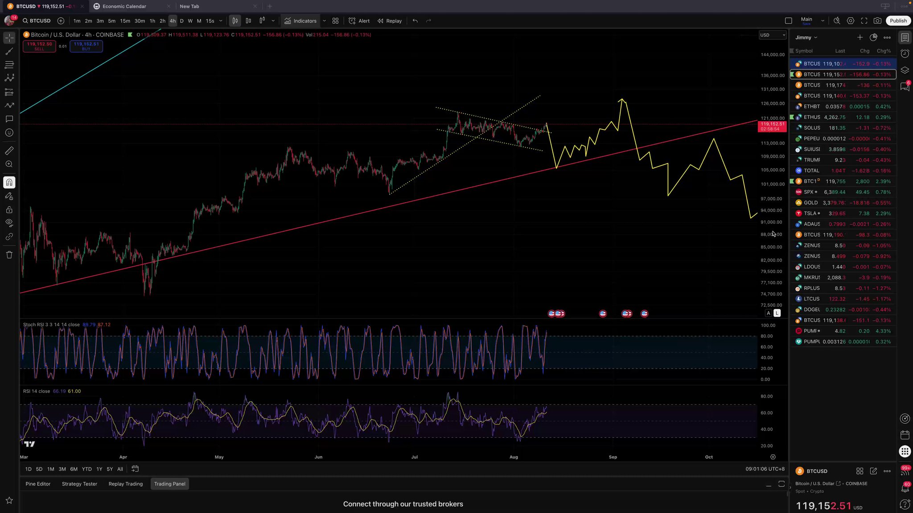Open the Pine Editor tab
913x513 pixels.
(38, 484)
